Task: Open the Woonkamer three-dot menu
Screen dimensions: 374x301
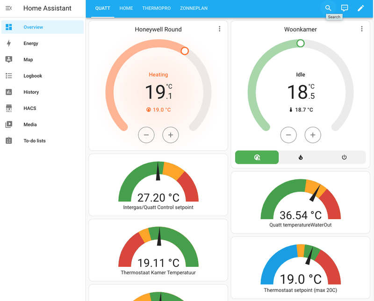Action: click(x=361, y=29)
